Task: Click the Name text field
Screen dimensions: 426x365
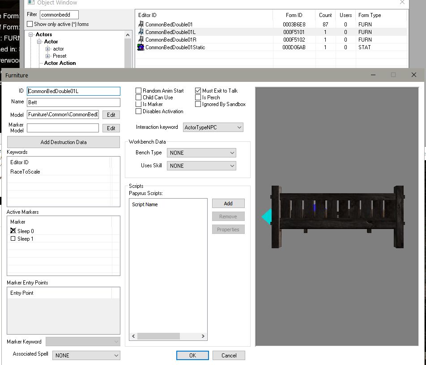Action: (x=73, y=102)
